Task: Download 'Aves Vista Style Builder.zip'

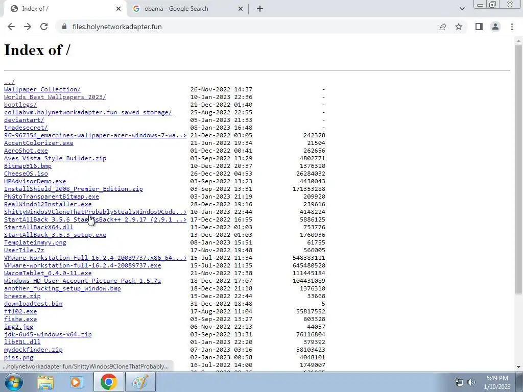Action: (x=55, y=158)
